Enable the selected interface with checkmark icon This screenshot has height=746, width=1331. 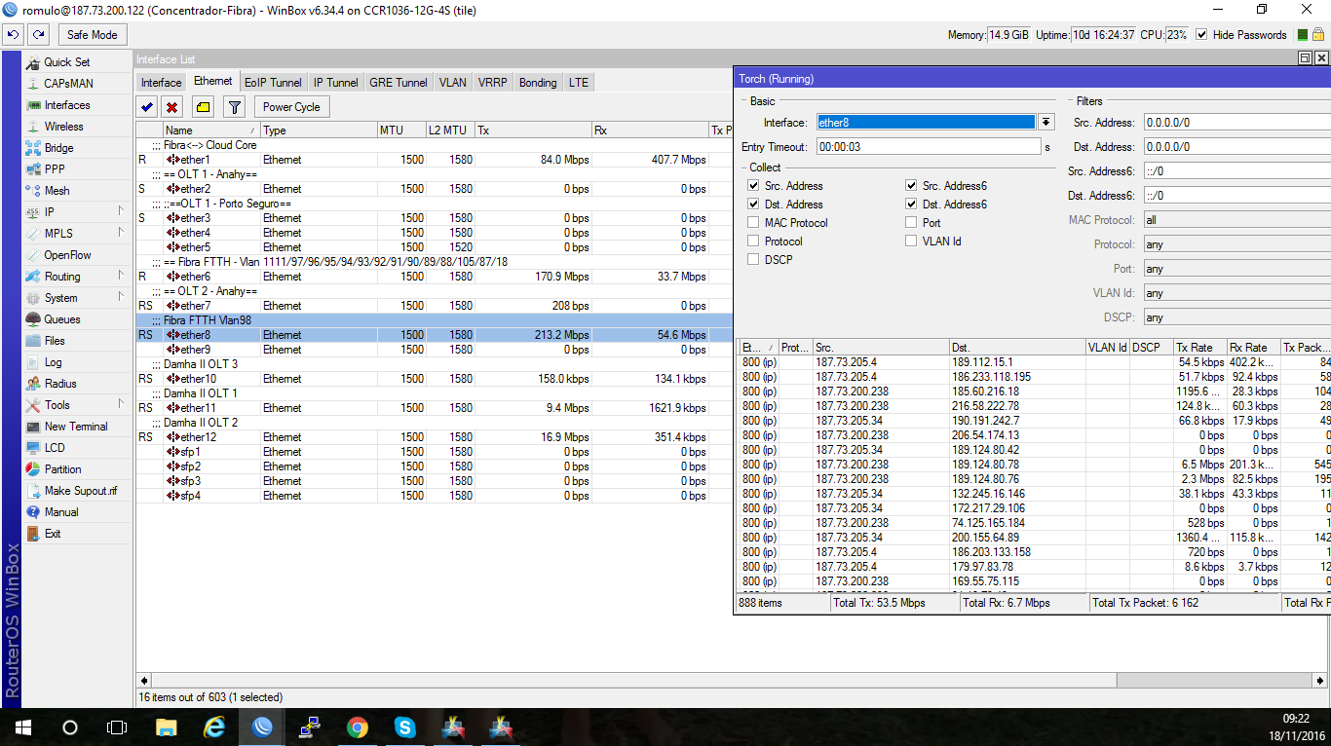pos(147,107)
